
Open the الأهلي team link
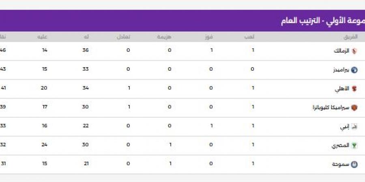coord(342,89)
